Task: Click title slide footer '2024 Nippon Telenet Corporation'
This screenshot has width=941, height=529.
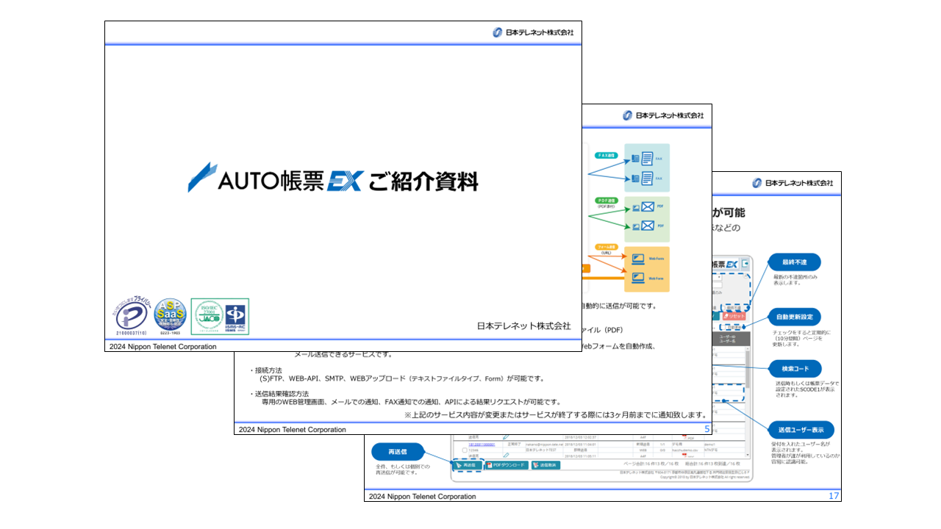Action: pyautogui.click(x=163, y=346)
